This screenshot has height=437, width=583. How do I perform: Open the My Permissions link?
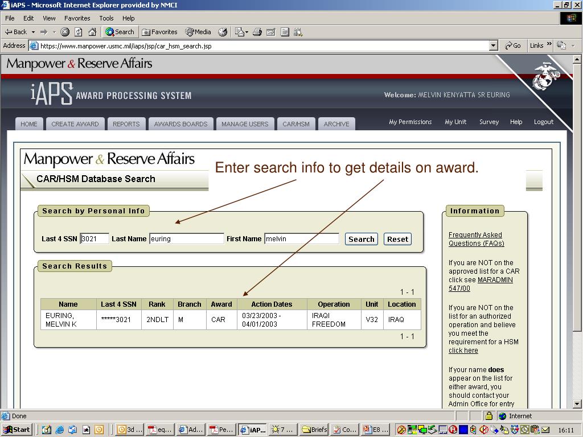point(410,122)
